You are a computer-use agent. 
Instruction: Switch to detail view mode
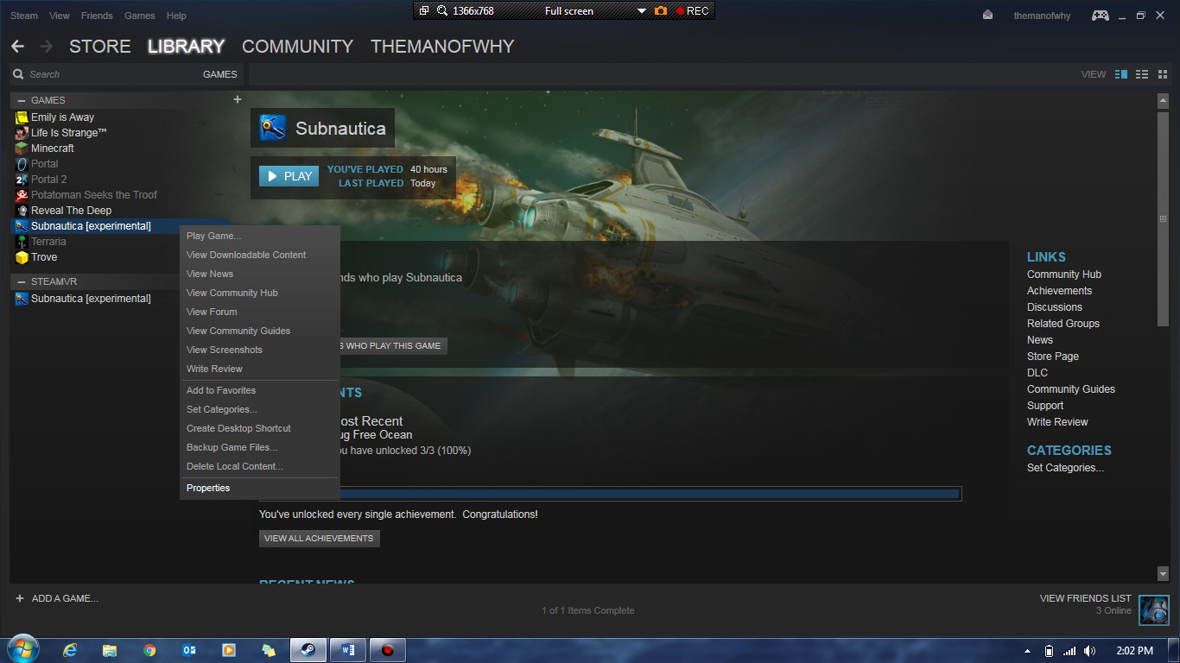(1121, 74)
